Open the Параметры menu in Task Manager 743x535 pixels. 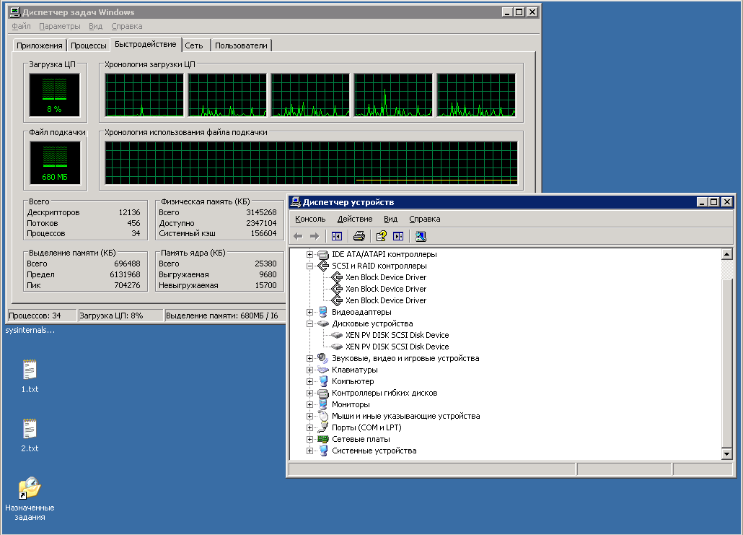click(60, 26)
